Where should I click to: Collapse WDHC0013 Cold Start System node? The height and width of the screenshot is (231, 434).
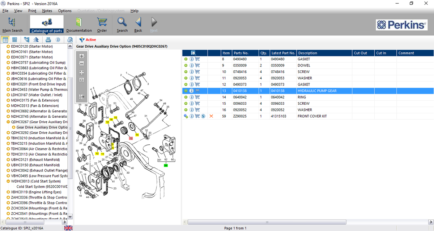click(x=8, y=181)
